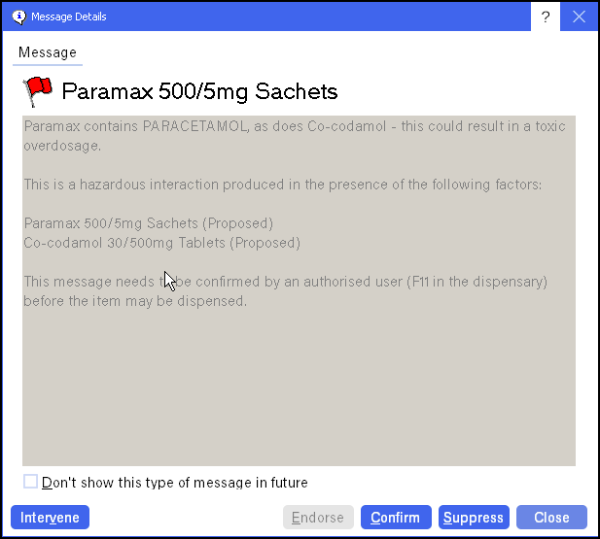Tick the Don't show this type checkbox

31,482
